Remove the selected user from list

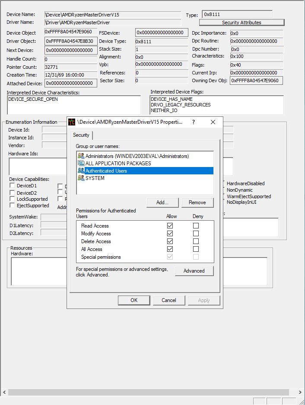(197, 202)
